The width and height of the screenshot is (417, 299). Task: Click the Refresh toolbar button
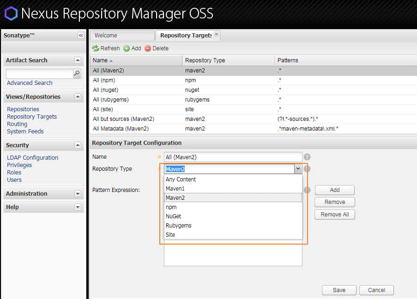106,48
